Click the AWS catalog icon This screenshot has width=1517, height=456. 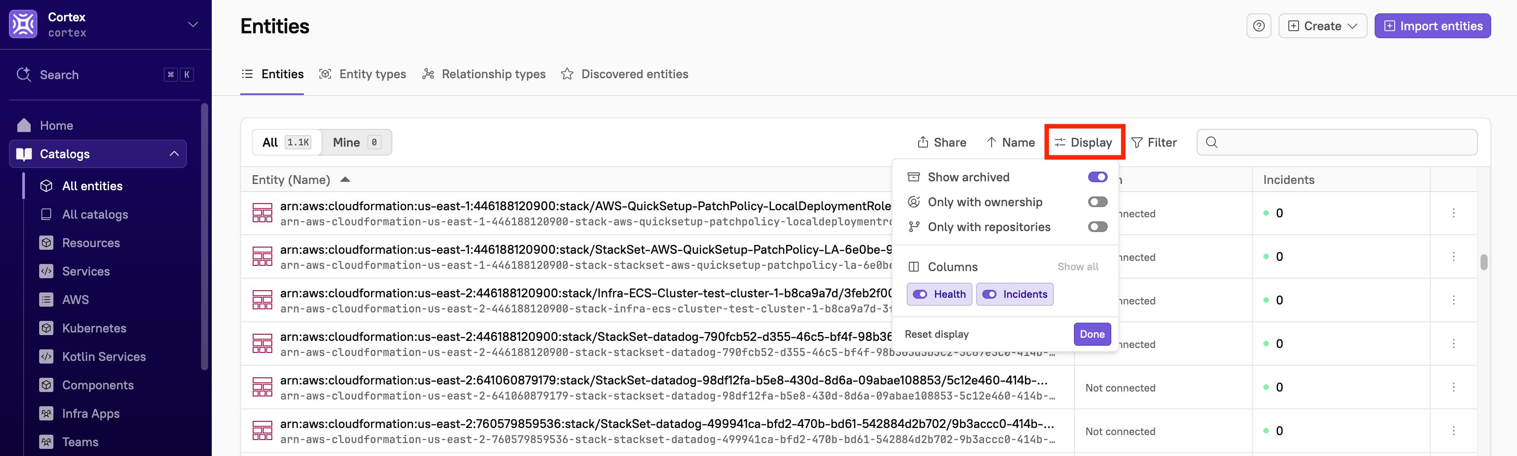[x=47, y=300]
